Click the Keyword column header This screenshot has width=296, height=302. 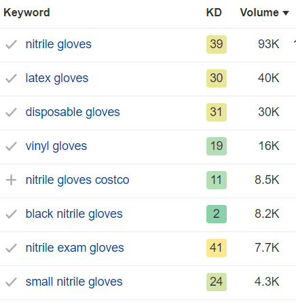26,13
